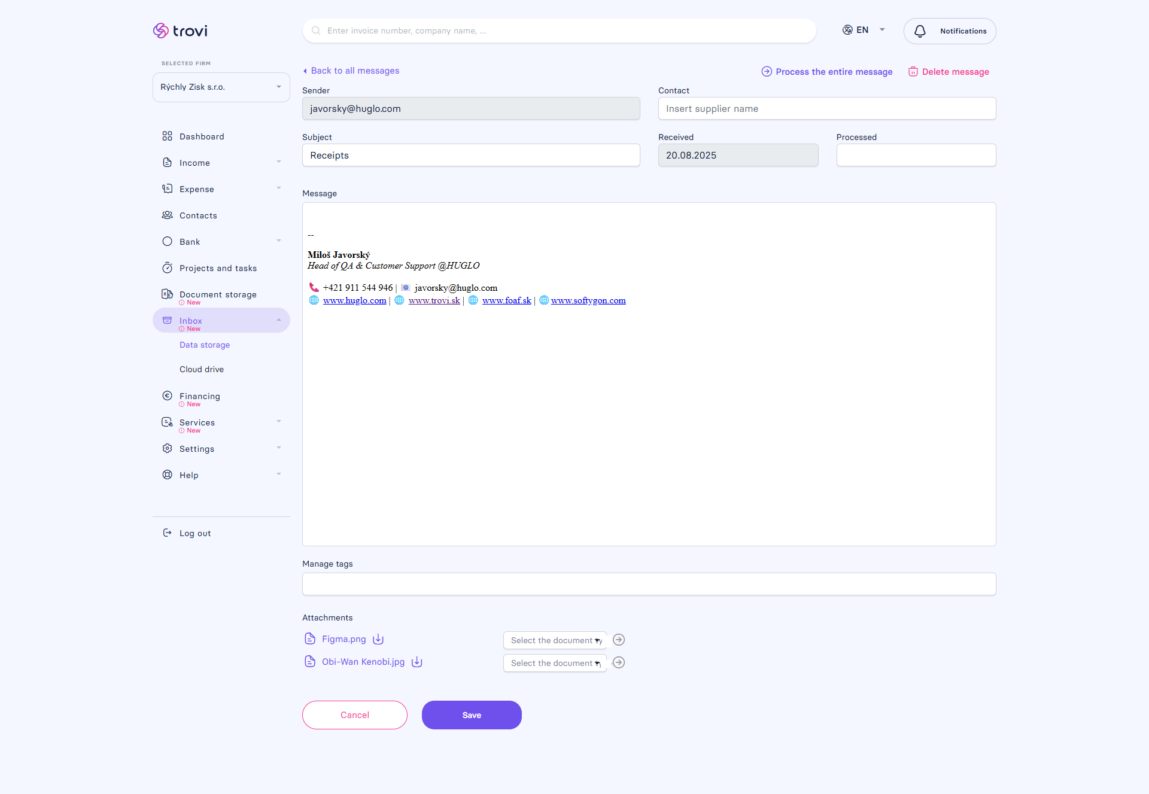Viewport: 1149px width, 794px height.
Task: Open the www.trovi.sk link
Action: 434,300
